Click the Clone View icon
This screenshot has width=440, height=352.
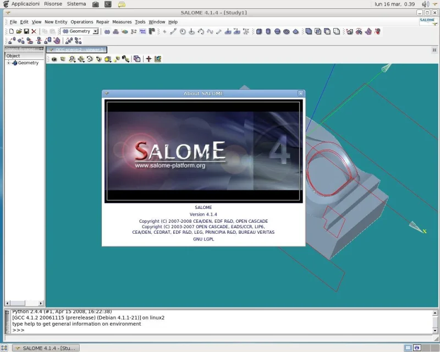137,59
